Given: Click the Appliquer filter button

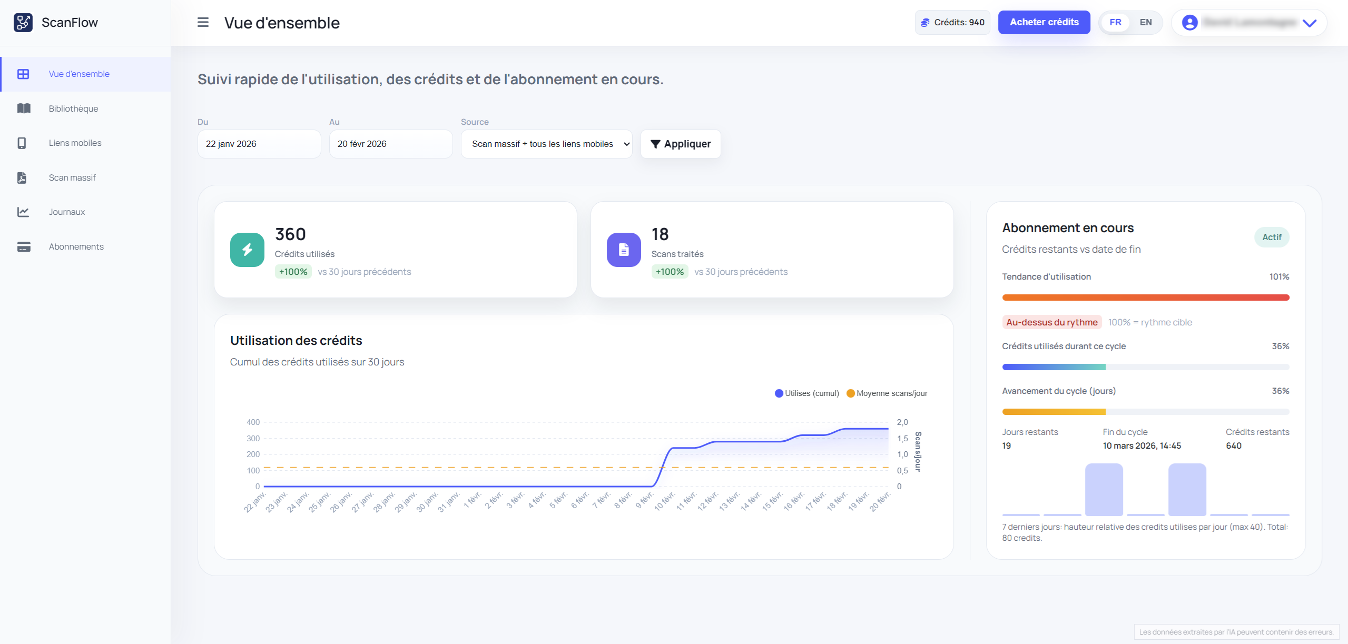Looking at the screenshot, I should [x=680, y=144].
